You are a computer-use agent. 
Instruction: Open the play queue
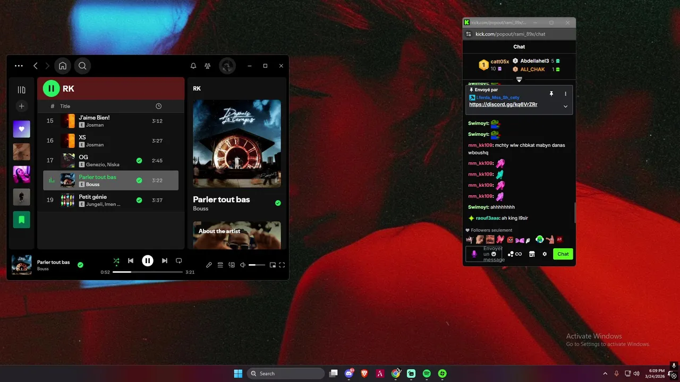point(220,265)
